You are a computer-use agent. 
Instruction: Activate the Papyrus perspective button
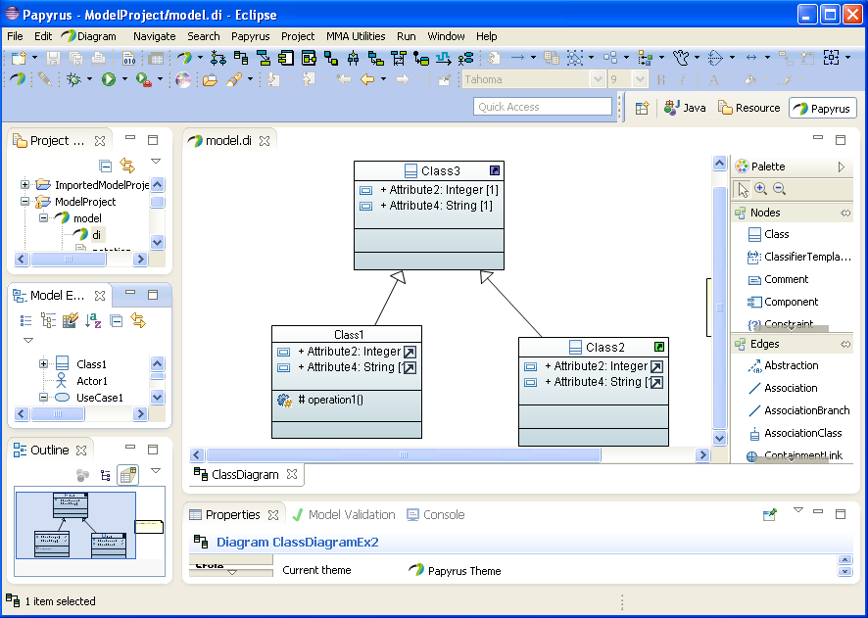pos(823,109)
